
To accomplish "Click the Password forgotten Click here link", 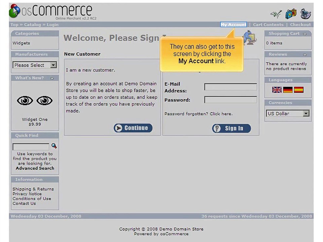I will click(x=199, y=114).
